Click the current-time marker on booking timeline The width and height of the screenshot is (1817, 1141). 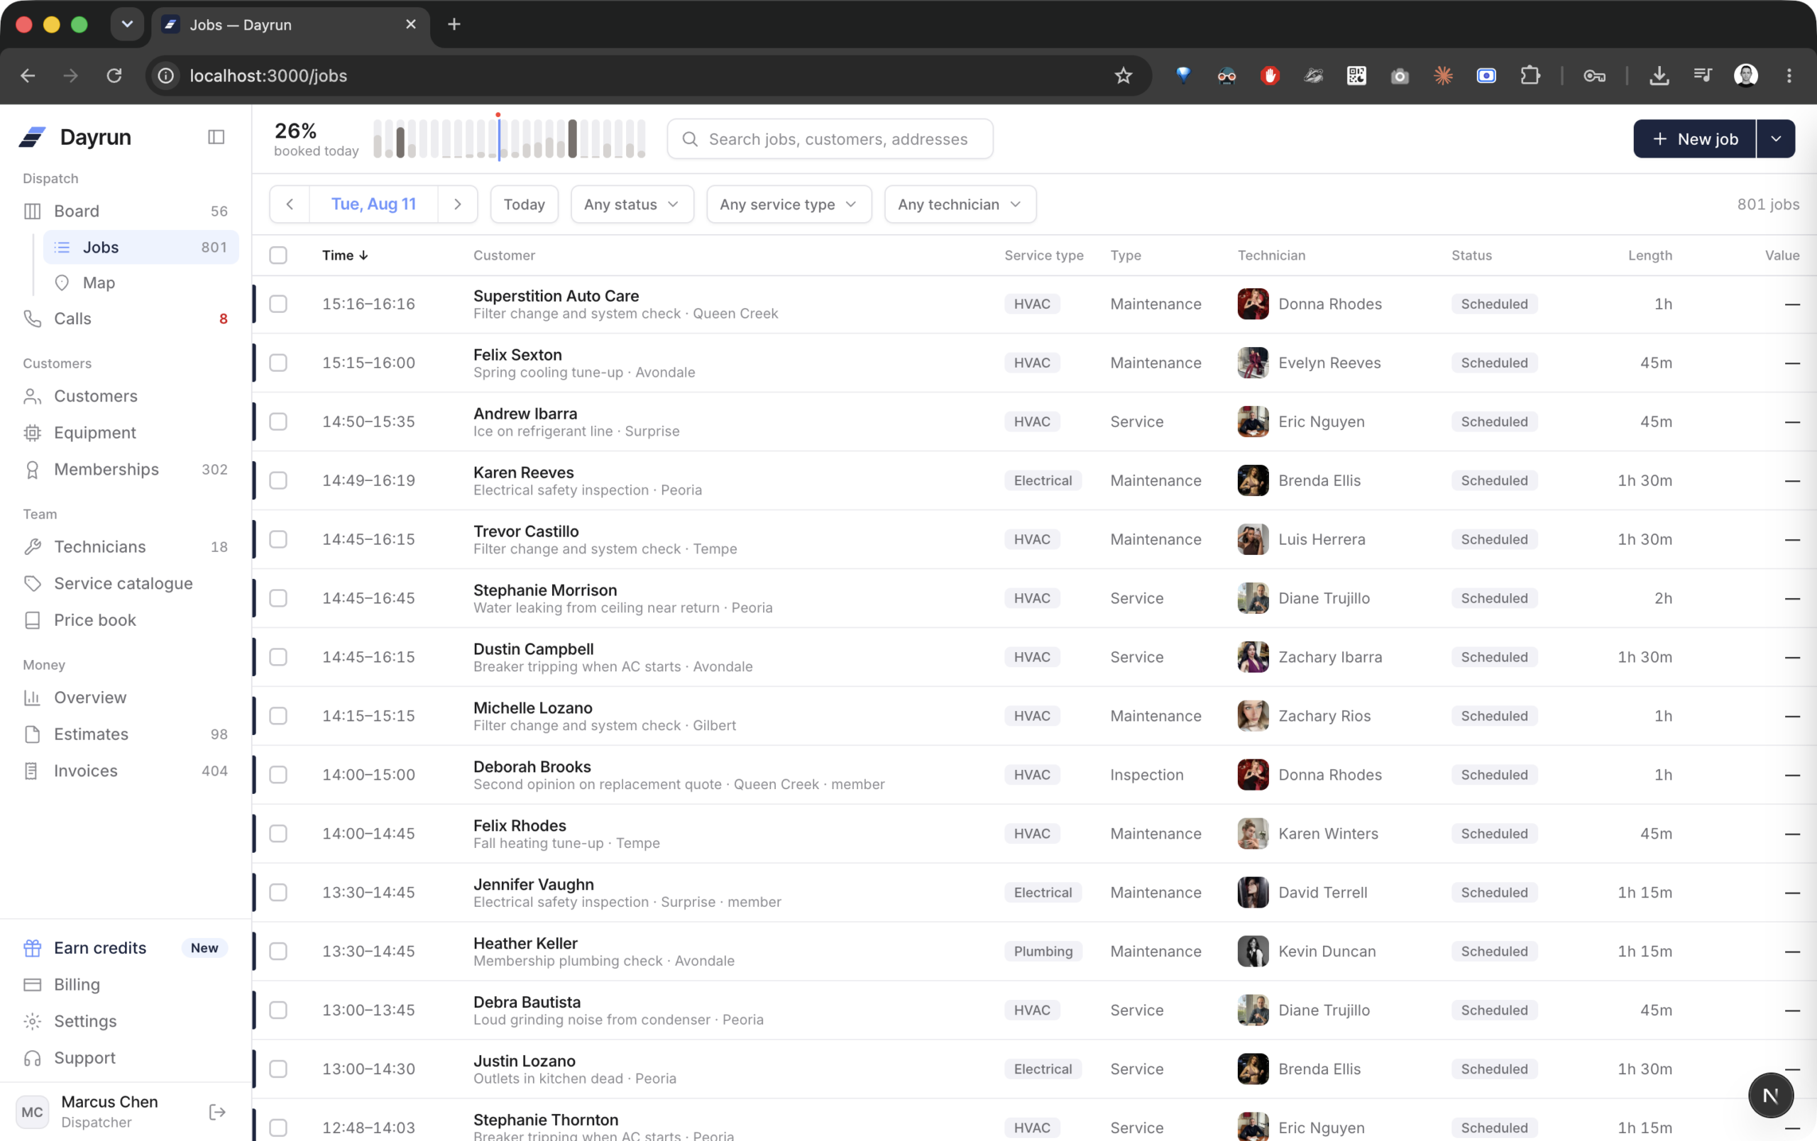pyautogui.click(x=498, y=136)
